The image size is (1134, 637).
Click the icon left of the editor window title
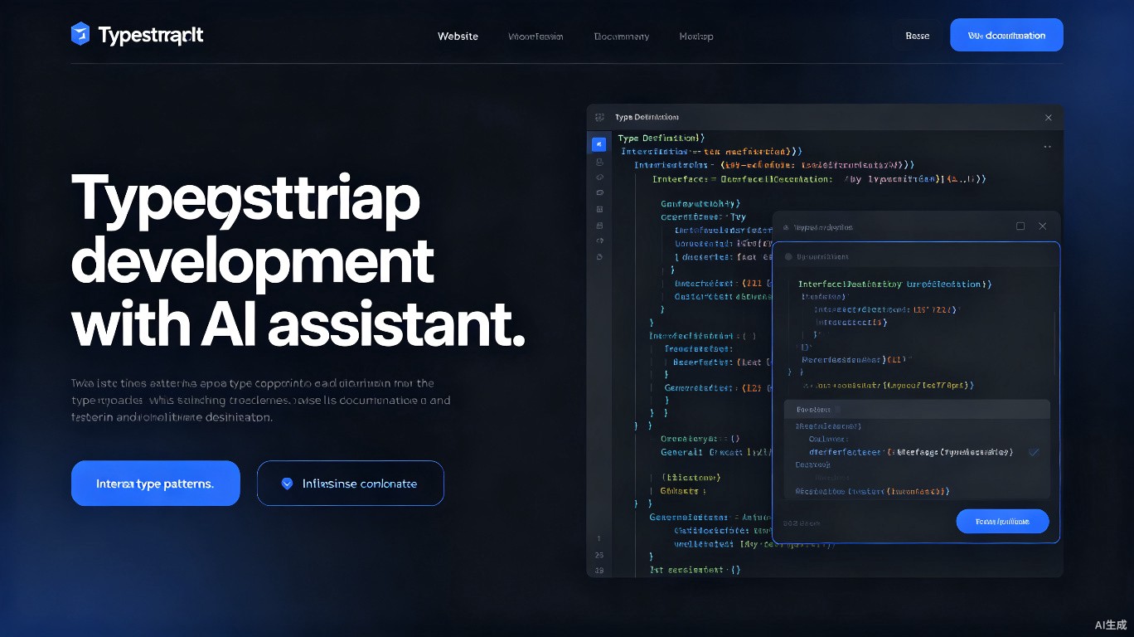pos(599,118)
